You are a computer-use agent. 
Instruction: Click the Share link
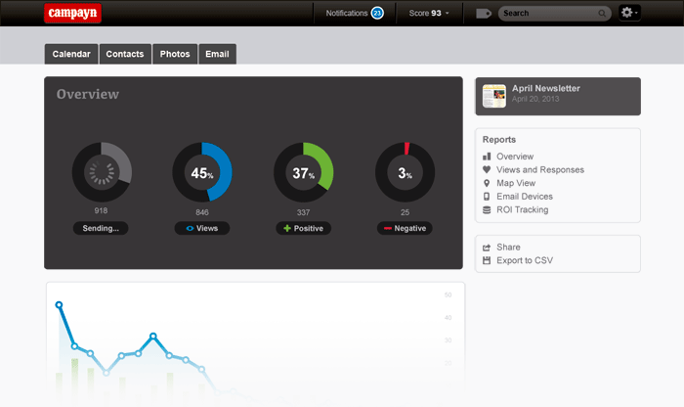click(508, 248)
